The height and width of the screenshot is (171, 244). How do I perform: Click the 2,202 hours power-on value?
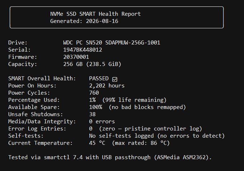107,86
